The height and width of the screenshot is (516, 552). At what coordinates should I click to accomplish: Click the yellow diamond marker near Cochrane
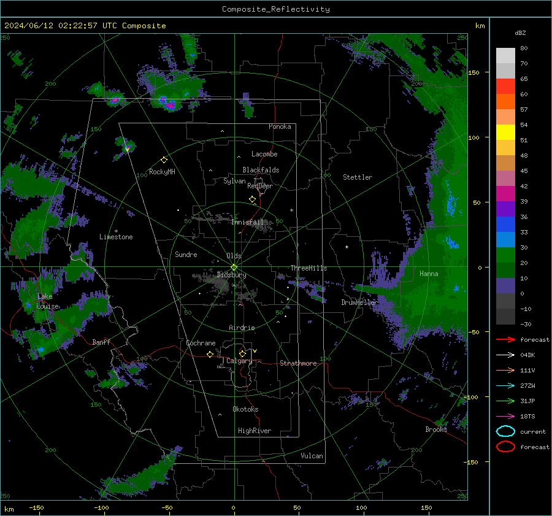210,354
